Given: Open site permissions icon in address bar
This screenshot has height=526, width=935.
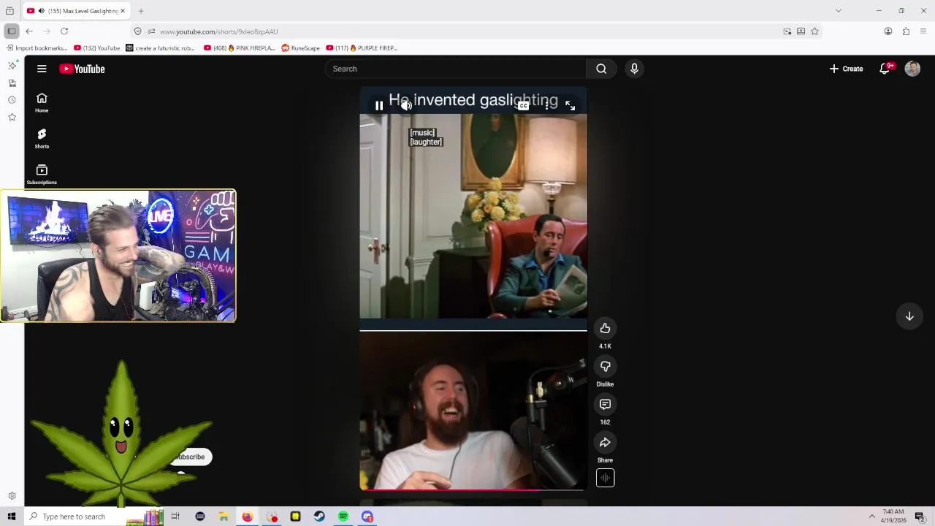Looking at the screenshot, I should (151, 31).
